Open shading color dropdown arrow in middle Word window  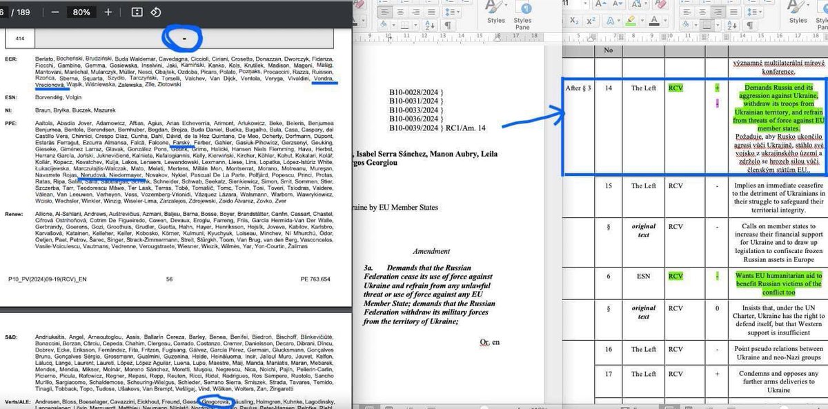(393, 25)
